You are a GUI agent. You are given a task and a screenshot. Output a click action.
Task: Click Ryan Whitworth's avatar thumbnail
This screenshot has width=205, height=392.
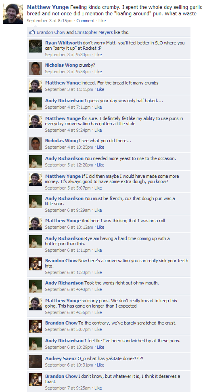coord(36,46)
